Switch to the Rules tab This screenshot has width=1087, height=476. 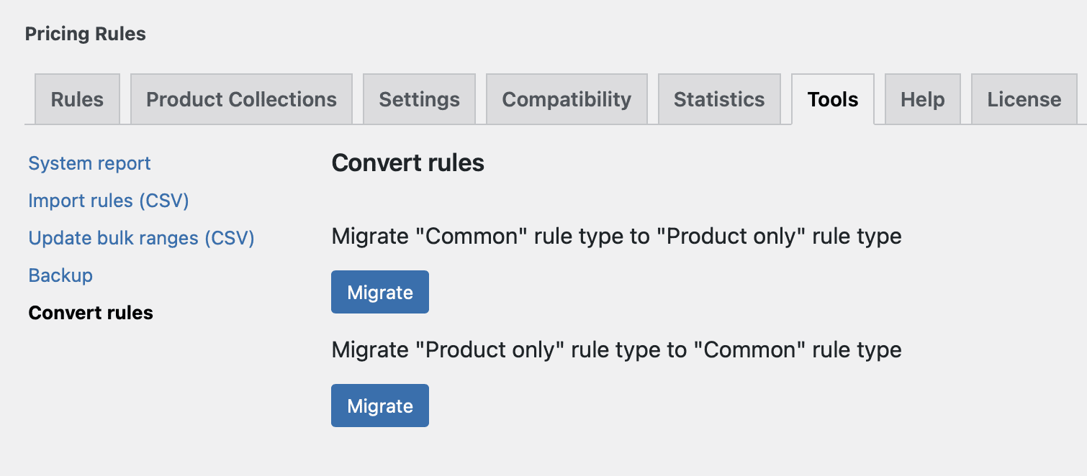click(76, 99)
